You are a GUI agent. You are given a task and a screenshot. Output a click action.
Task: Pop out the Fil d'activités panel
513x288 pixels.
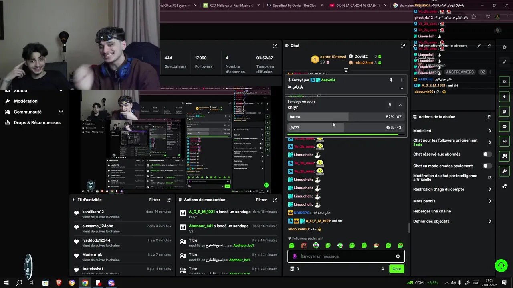168,200
